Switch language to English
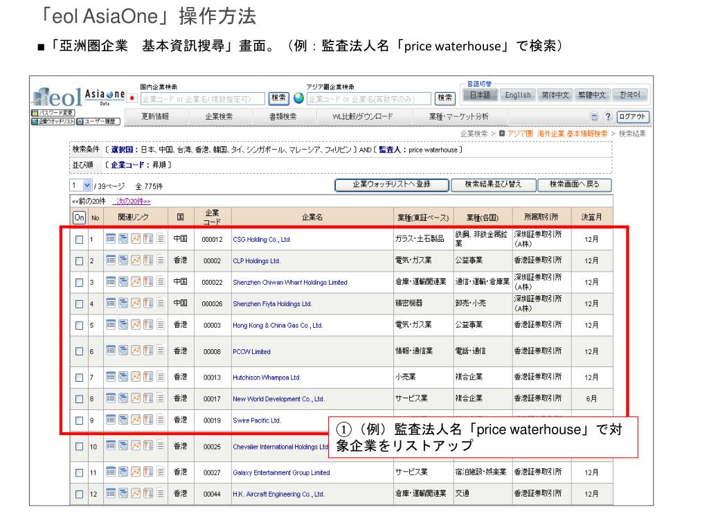Screen dimensions: 709x532 [x=518, y=95]
